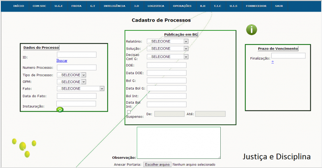Open the FORNECEDOR menu
This screenshot has height=168, width=322.
tap(256, 6)
